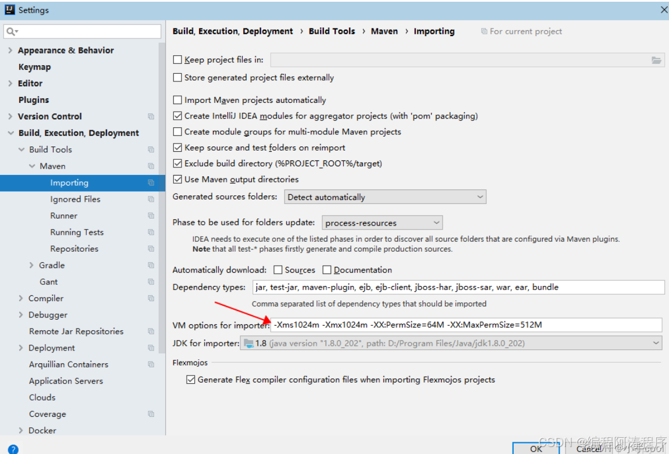Click the project-level icon beside Running Tests
669x454 pixels.
151,232
